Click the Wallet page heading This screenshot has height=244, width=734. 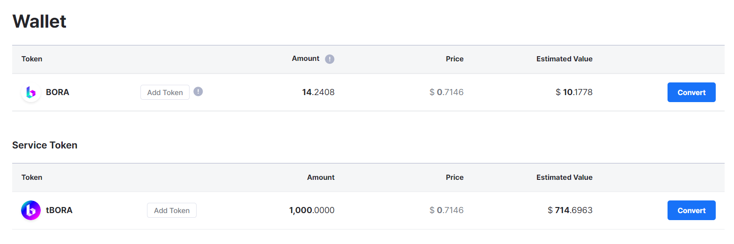click(39, 22)
